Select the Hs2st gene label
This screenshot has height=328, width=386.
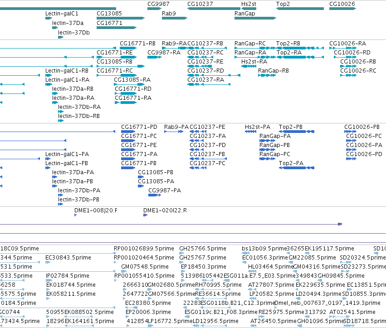tap(249, 4)
